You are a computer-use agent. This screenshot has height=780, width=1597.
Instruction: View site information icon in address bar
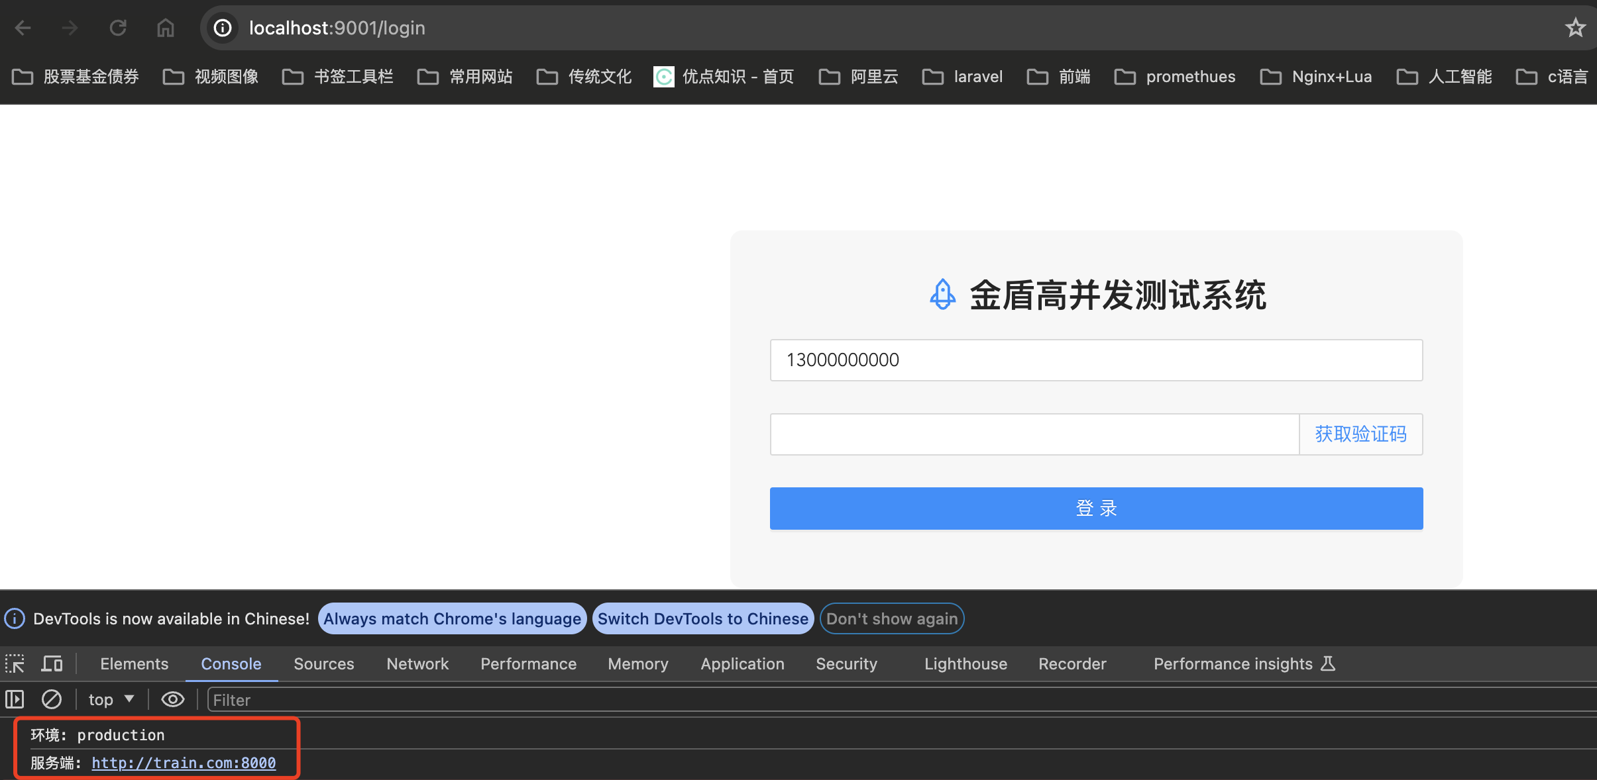(x=223, y=28)
